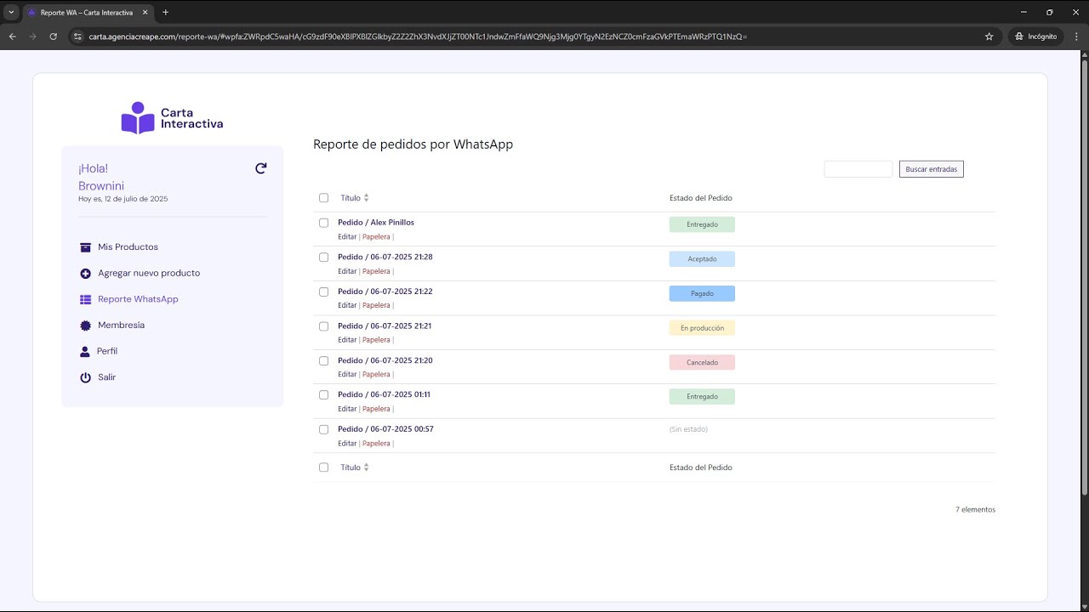Viewport: 1089px width, 612px height.
Task: Open the Pedido / Alex Pinillos order
Action: [376, 223]
